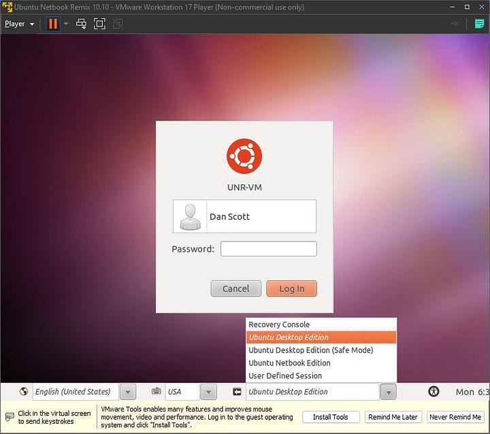
Task: Choose Ubuntu Netbook Edition session
Action: [x=321, y=363]
